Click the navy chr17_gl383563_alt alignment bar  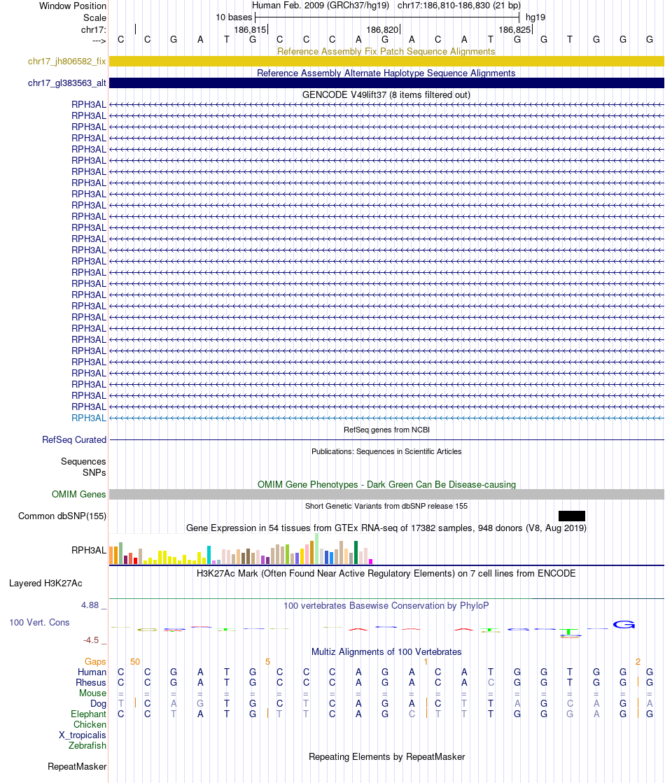click(x=386, y=83)
